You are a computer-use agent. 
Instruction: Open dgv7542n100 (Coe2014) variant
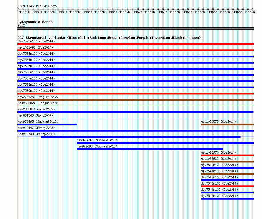click(219, 177)
